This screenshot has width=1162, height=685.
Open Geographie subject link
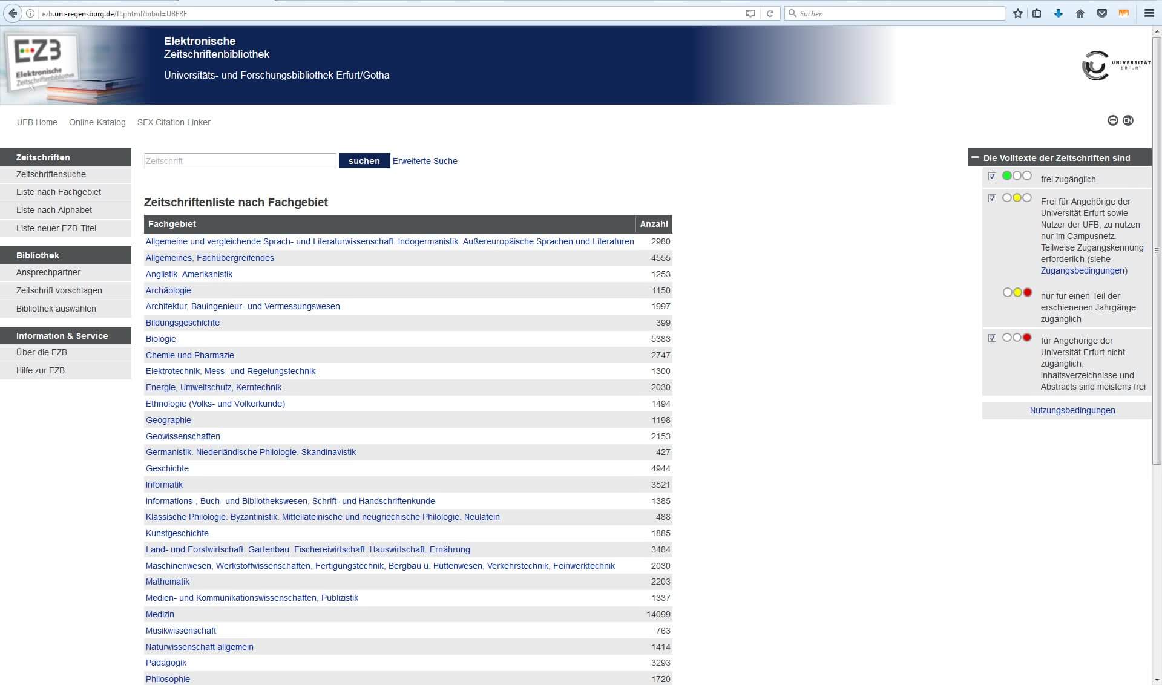tap(168, 420)
